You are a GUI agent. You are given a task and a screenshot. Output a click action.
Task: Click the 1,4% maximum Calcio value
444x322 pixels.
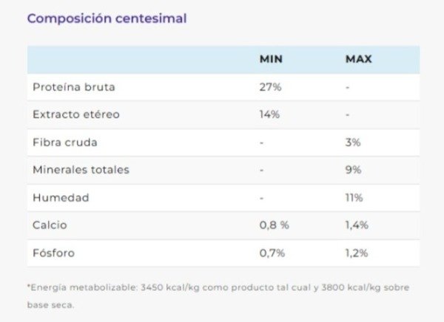pos(357,225)
